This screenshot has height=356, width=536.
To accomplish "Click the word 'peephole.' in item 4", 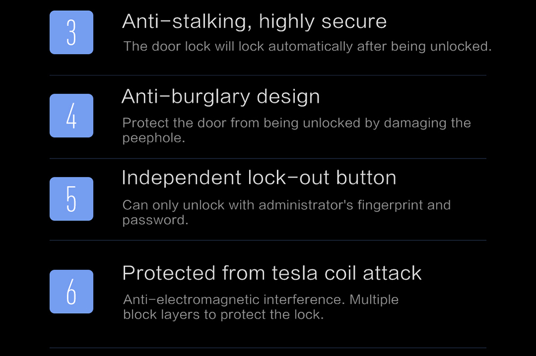I will (x=154, y=138).
